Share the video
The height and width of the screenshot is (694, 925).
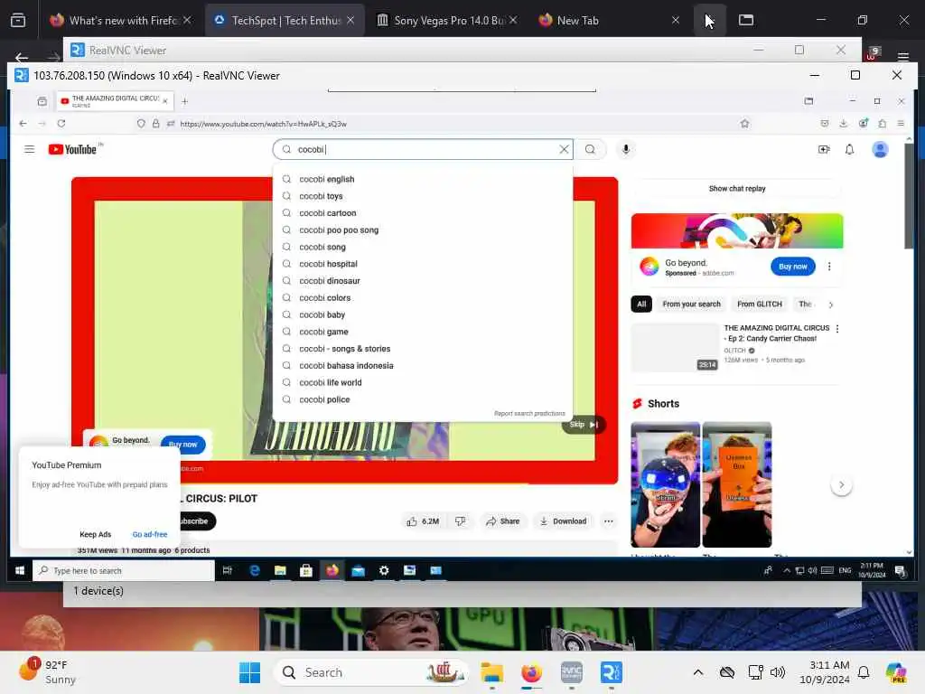(x=502, y=521)
